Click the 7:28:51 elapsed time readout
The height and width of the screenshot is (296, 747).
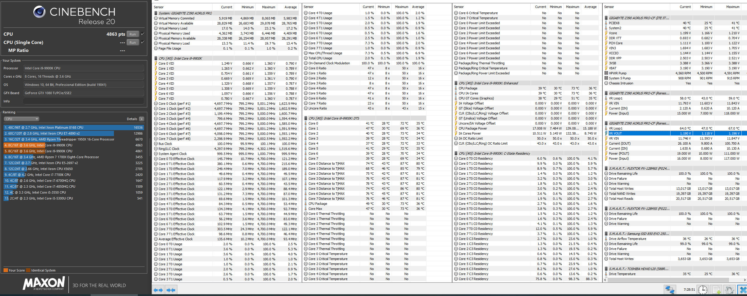pyautogui.click(x=689, y=290)
